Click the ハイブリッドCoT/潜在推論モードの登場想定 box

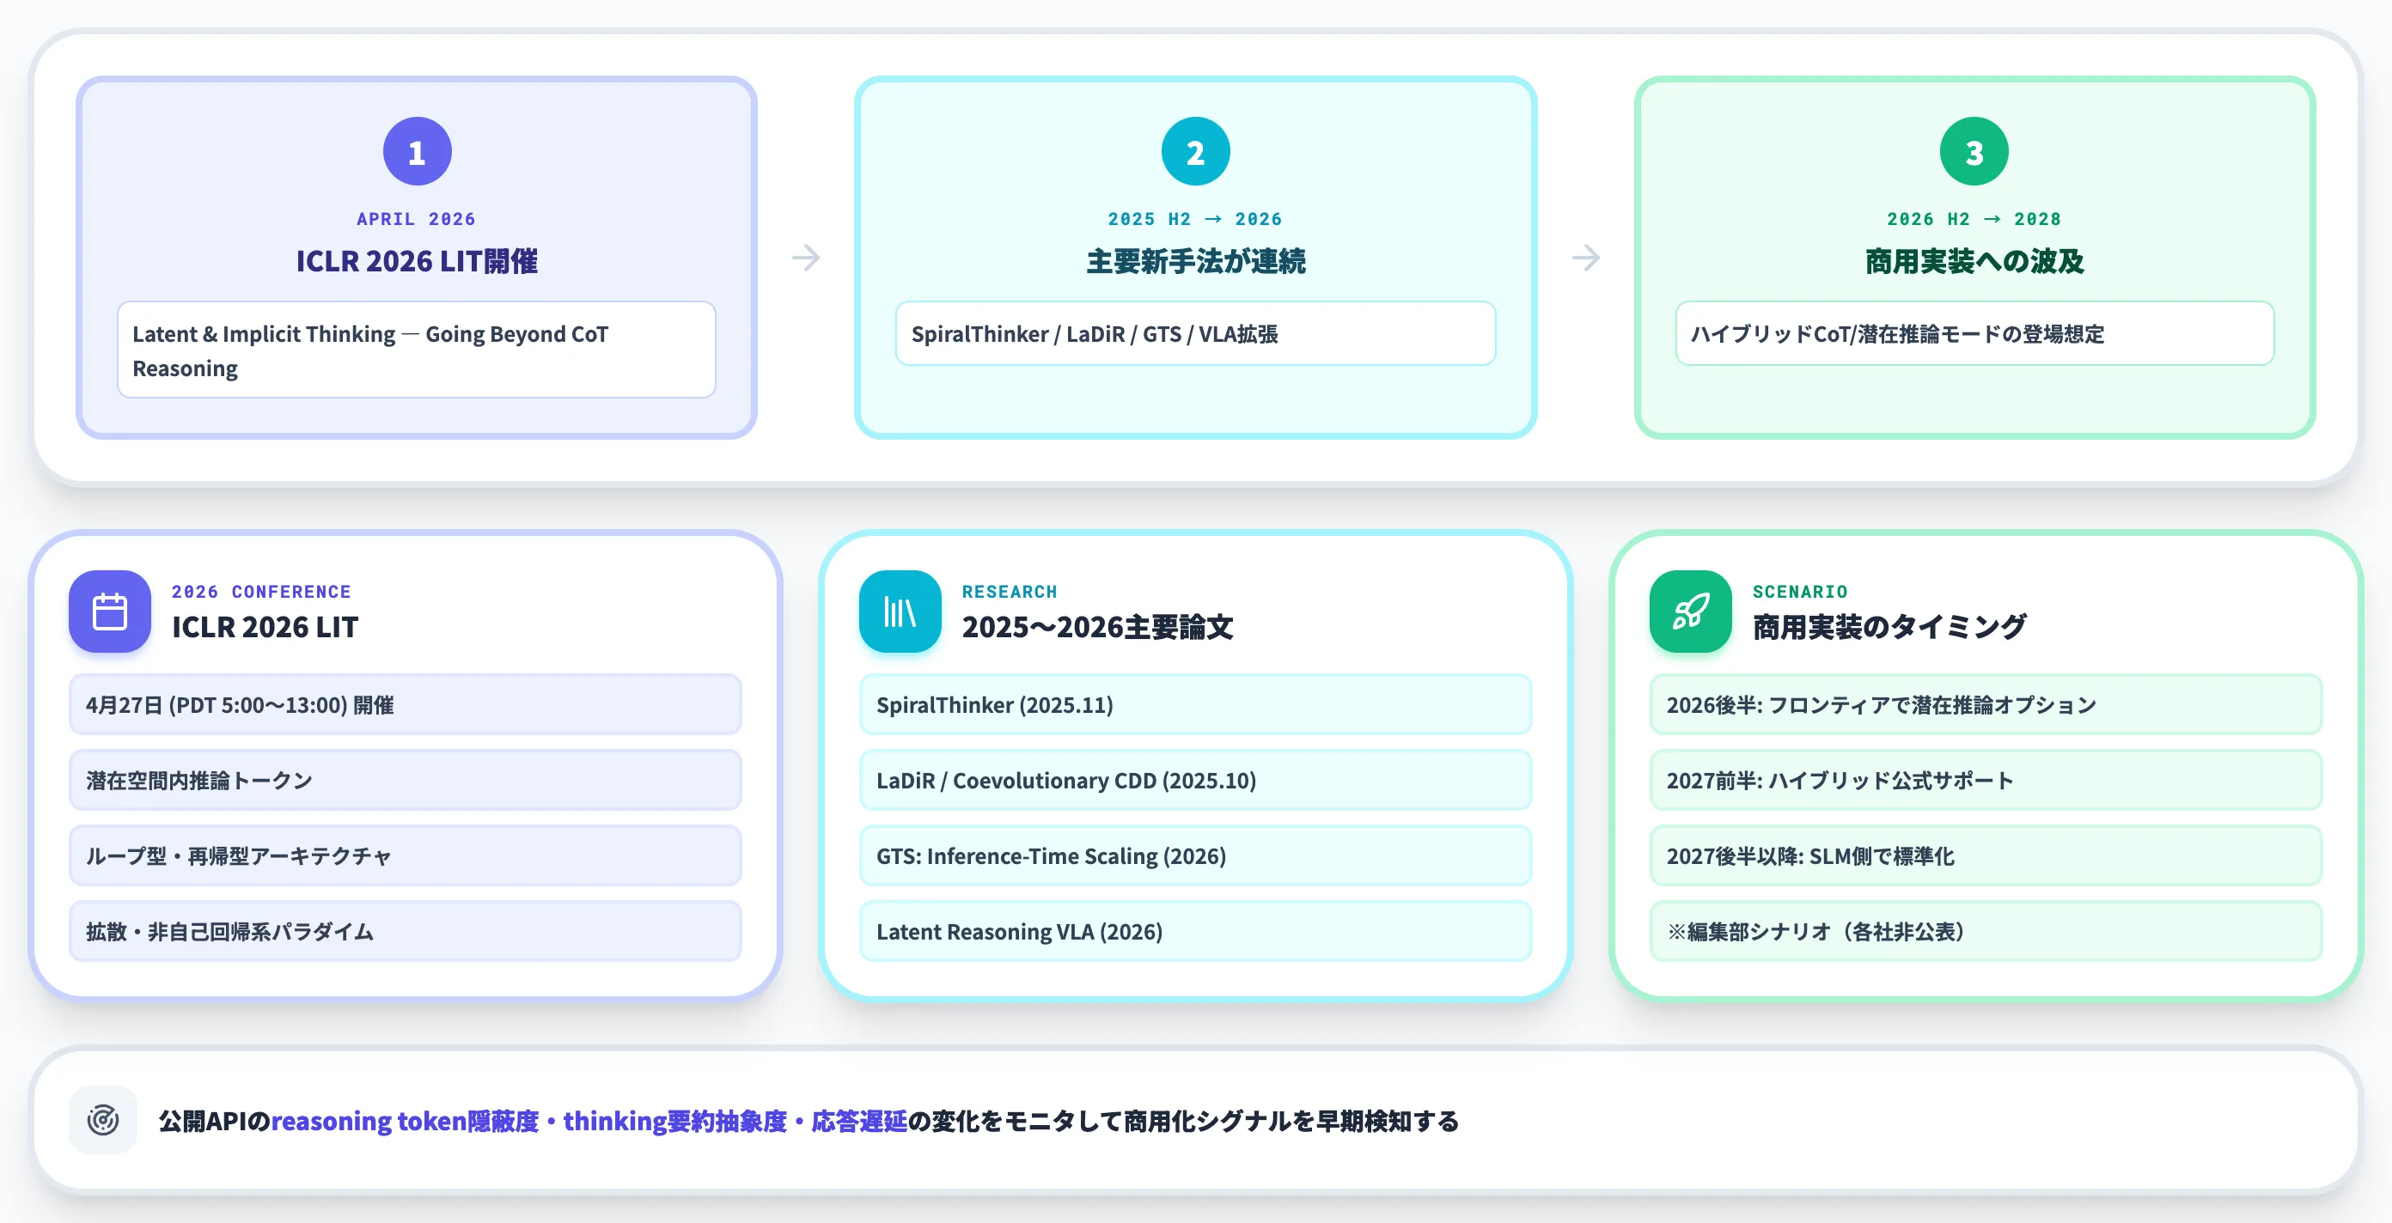1974,333
